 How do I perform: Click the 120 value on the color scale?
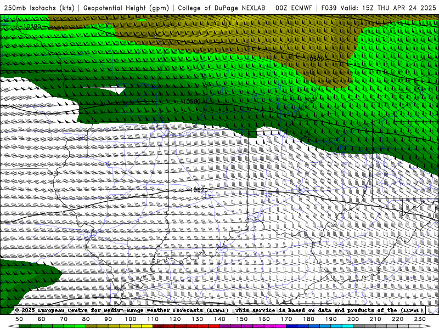click(x=175, y=319)
